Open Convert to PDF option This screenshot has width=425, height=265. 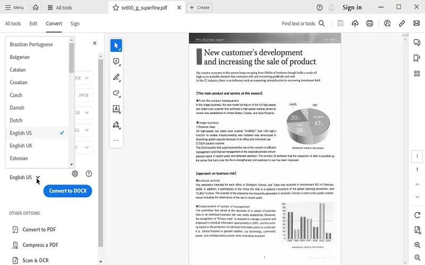[x=34, y=229]
